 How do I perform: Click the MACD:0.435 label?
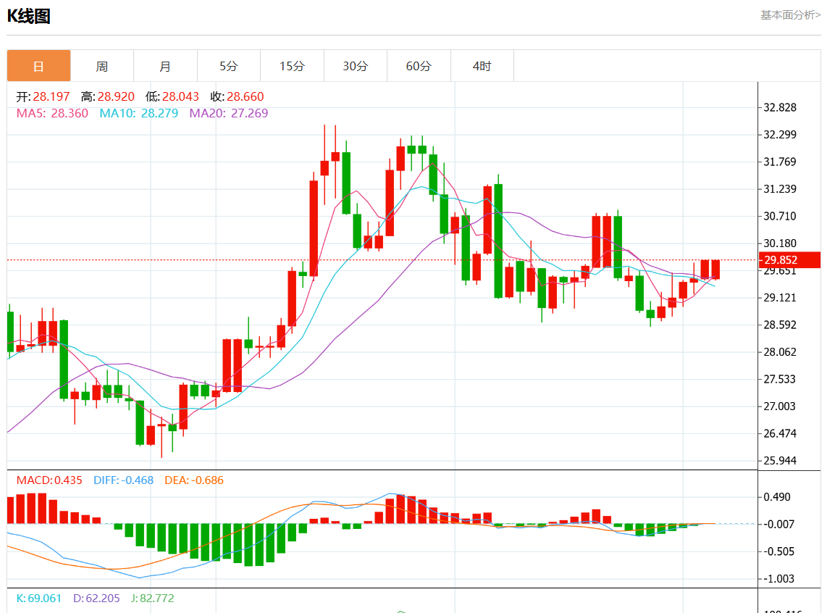[x=49, y=480]
